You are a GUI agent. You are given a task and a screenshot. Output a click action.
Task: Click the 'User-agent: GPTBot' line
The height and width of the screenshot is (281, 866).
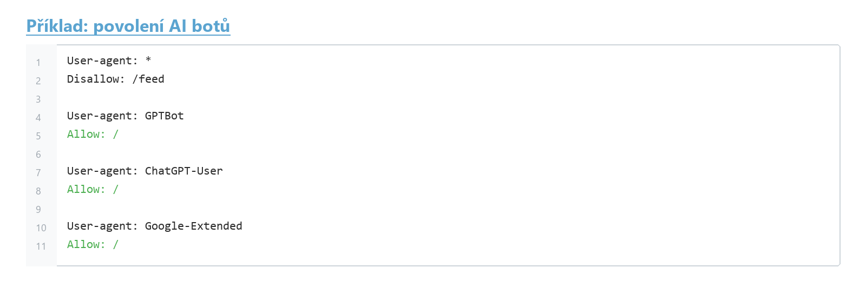point(125,116)
